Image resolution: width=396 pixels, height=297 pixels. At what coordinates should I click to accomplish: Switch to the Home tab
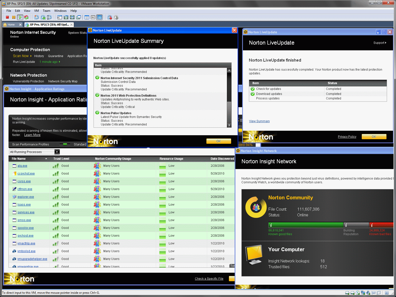13,25
